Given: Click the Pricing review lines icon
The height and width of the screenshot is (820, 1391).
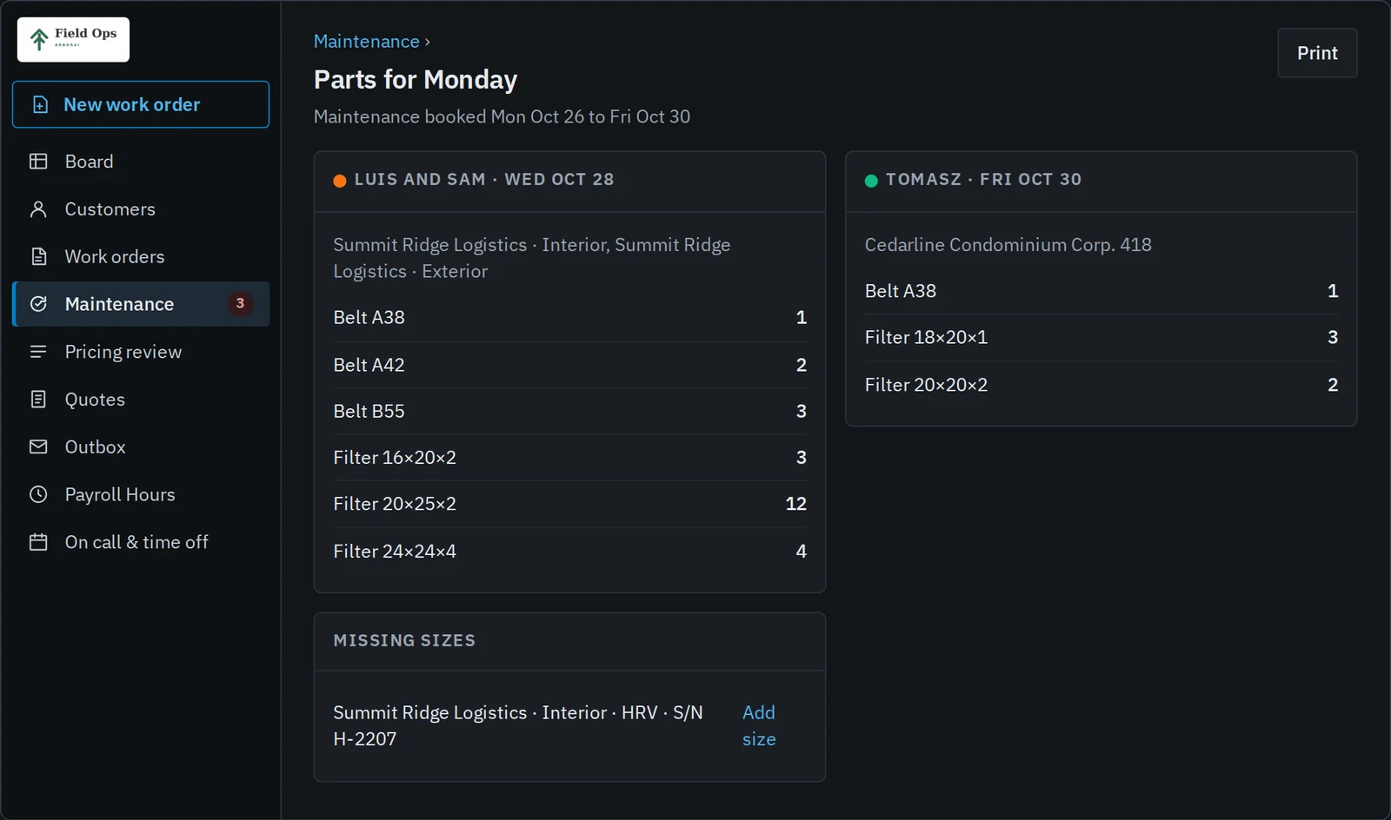Looking at the screenshot, I should point(38,352).
